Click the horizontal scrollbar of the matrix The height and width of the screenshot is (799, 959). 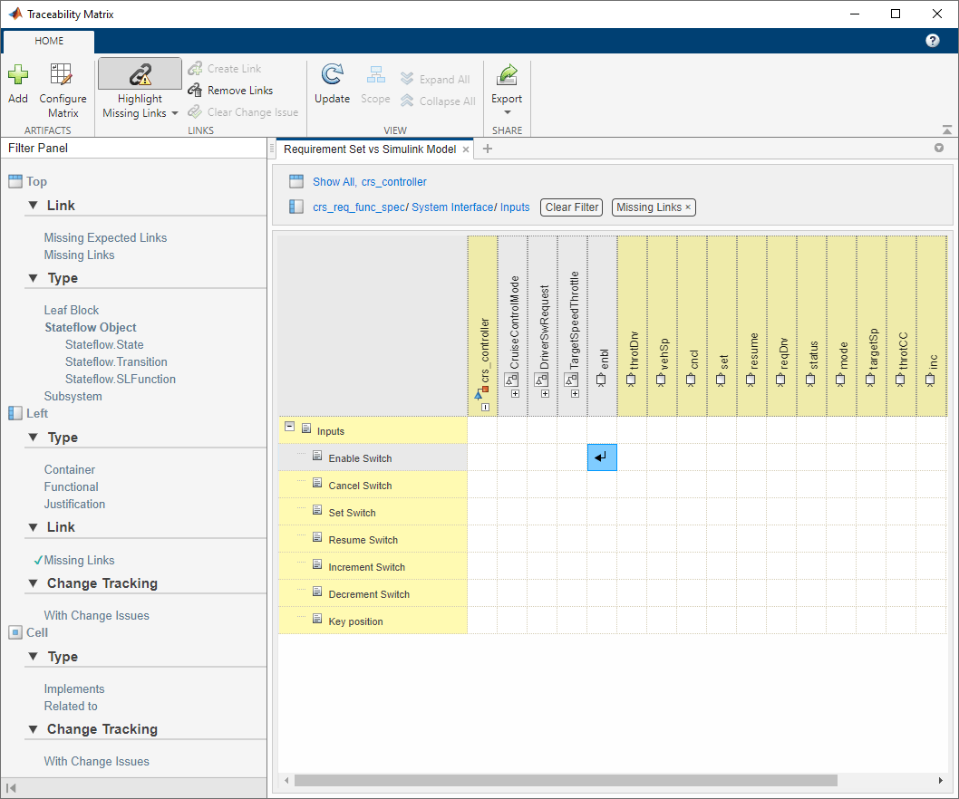[566, 780]
